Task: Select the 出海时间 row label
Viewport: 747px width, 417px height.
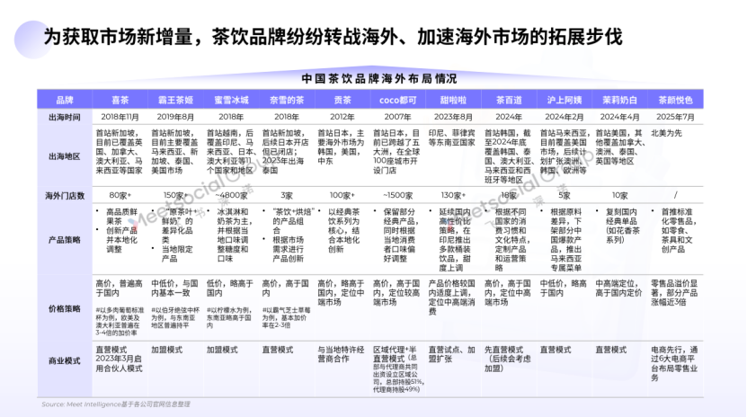Action: coord(65,117)
